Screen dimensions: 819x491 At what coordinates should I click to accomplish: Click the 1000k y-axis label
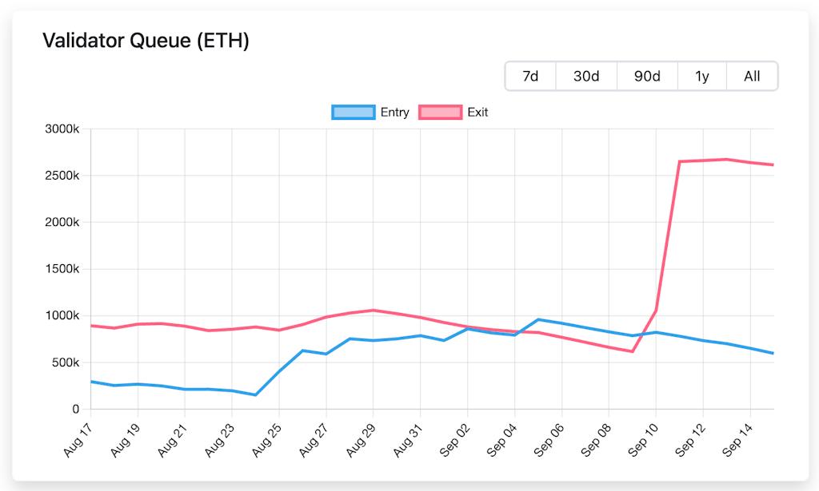tap(63, 316)
